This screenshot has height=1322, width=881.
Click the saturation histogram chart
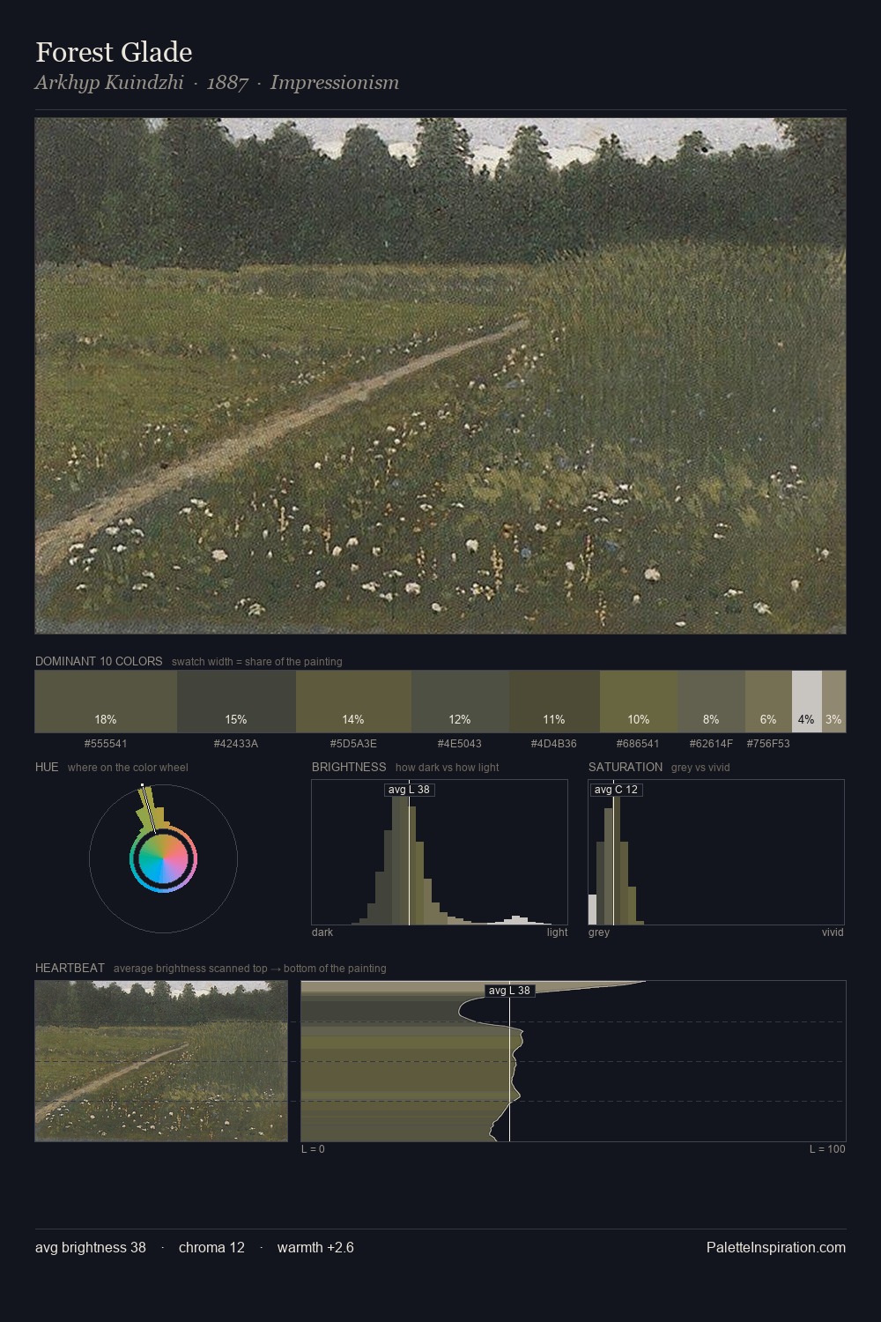(716, 852)
